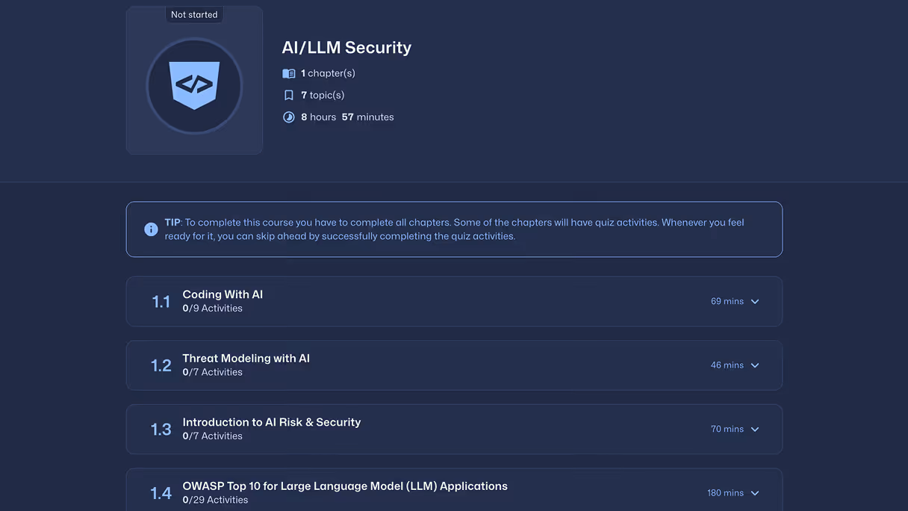Click the chevron on the OWASP Top 10 row
Viewport: 908px width, 511px height.
(x=754, y=493)
